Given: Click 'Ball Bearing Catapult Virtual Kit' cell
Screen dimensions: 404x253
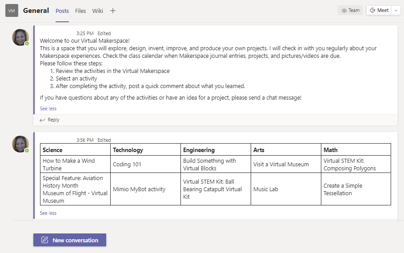Looking at the screenshot, I should click(216, 189).
